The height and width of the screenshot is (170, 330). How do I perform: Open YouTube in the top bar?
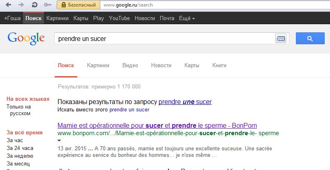[x=119, y=18]
